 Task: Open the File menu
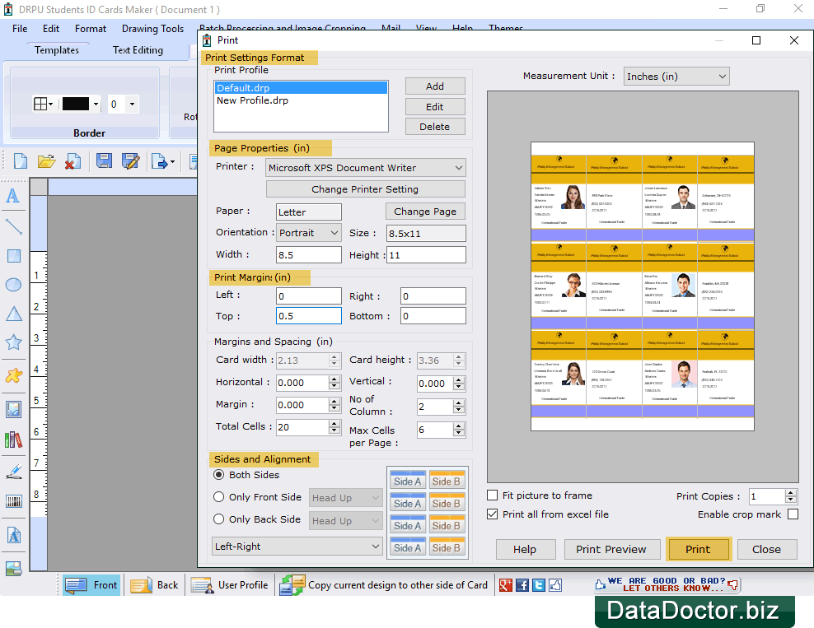[20, 29]
